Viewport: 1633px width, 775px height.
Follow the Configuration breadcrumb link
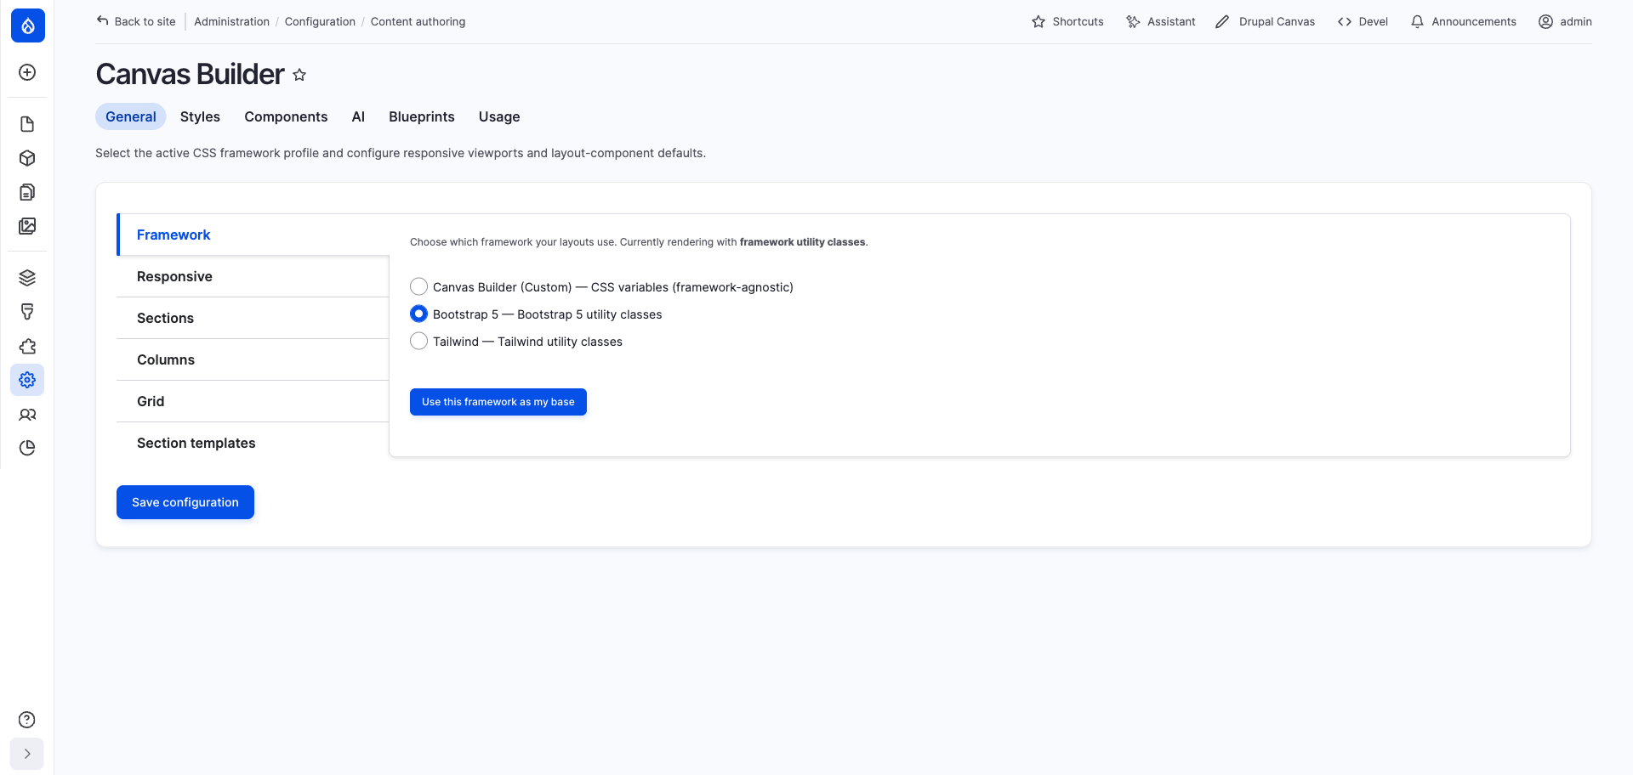[x=320, y=22]
